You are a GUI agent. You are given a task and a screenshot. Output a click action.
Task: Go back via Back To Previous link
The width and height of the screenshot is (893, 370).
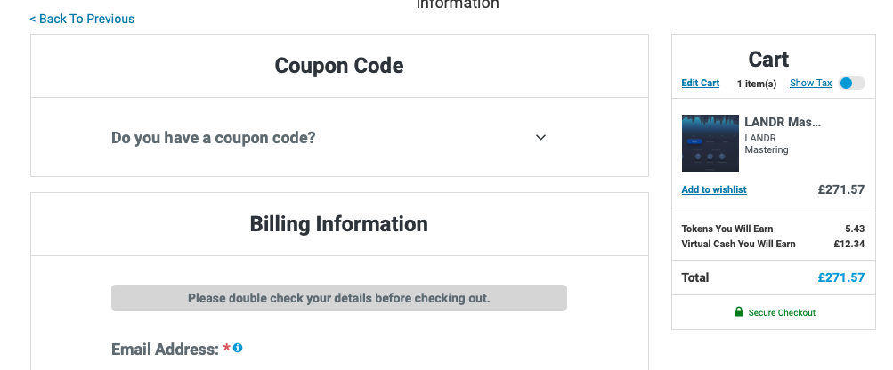[82, 19]
